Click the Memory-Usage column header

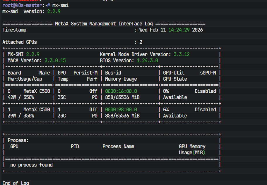point(121,79)
